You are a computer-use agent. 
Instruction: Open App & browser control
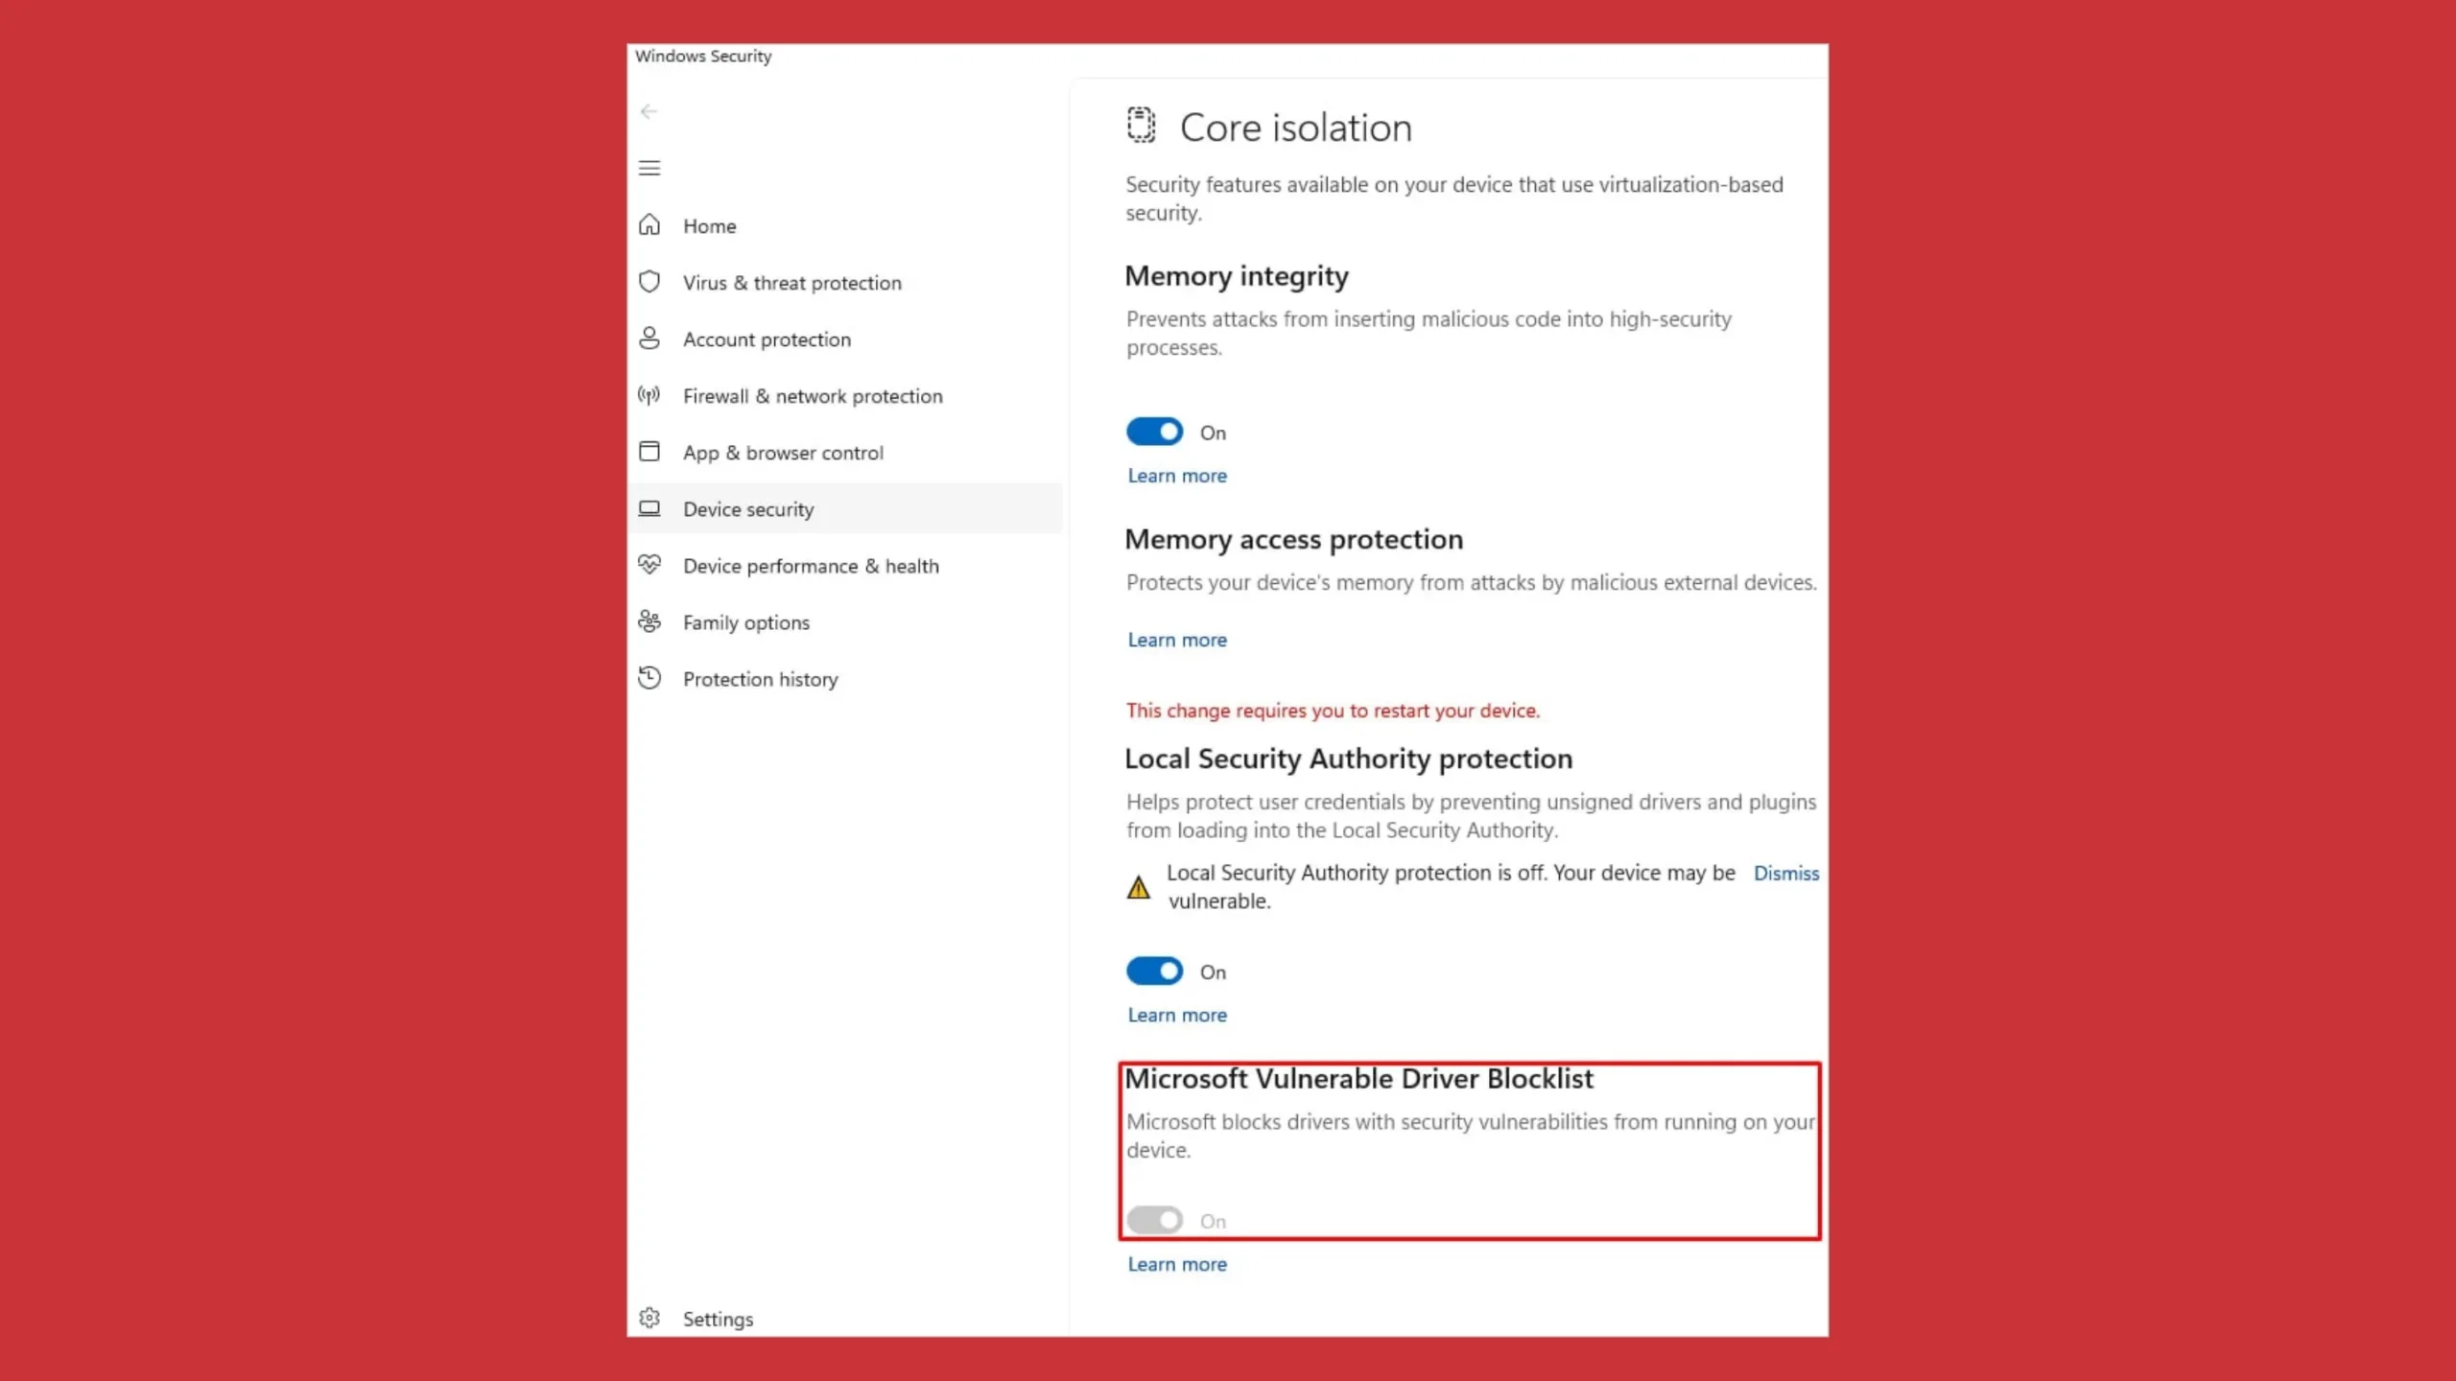[x=845, y=452]
